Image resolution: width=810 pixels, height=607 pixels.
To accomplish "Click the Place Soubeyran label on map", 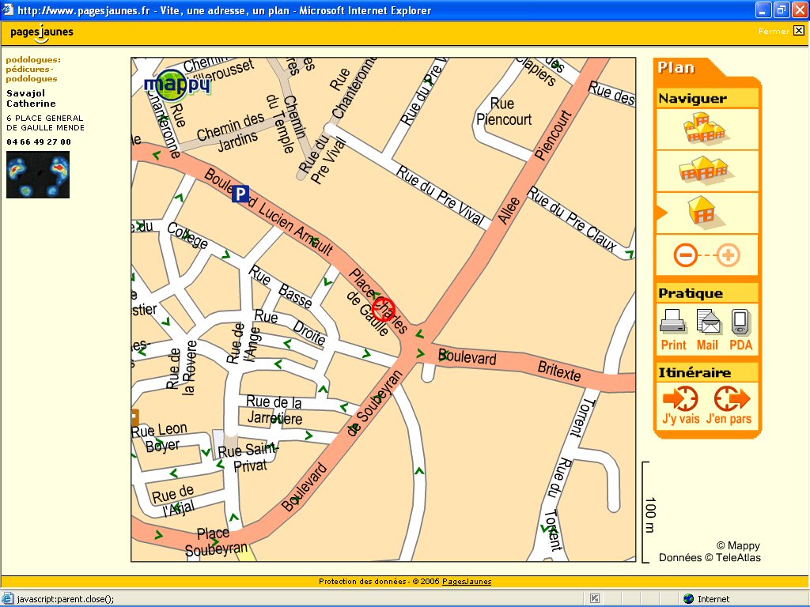I will (216, 542).
